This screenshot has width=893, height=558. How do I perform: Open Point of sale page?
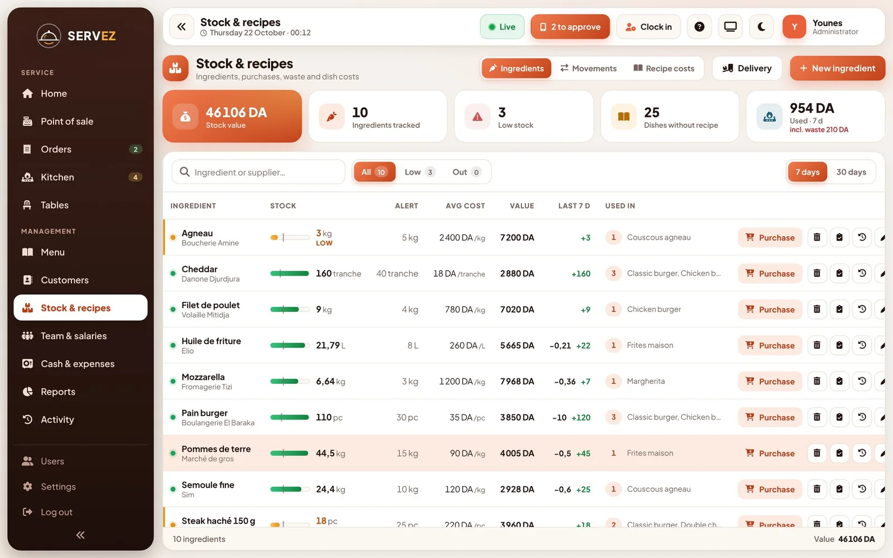click(80, 122)
